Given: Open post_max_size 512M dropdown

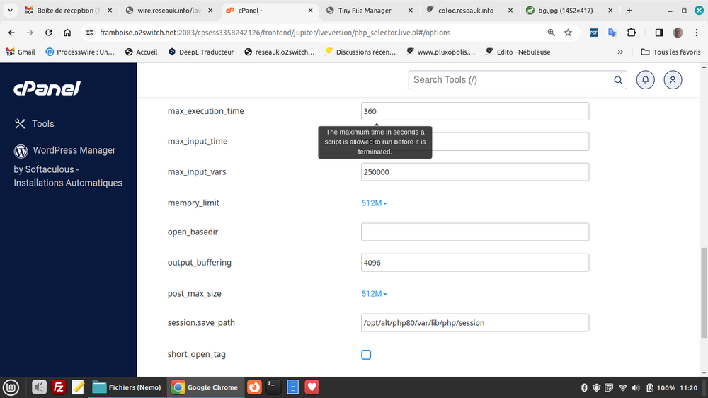Looking at the screenshot, I should pos(374,294).
